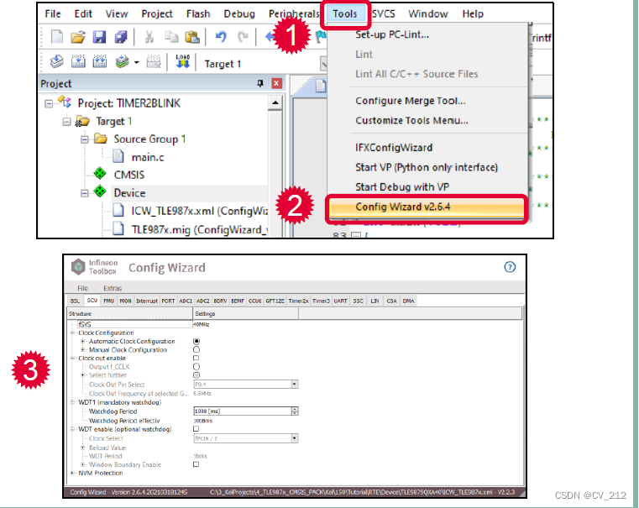This screenshot has width=639, height=508.
Task: Click the LOAD download to flash icon
Action: (x=182, y=61)
